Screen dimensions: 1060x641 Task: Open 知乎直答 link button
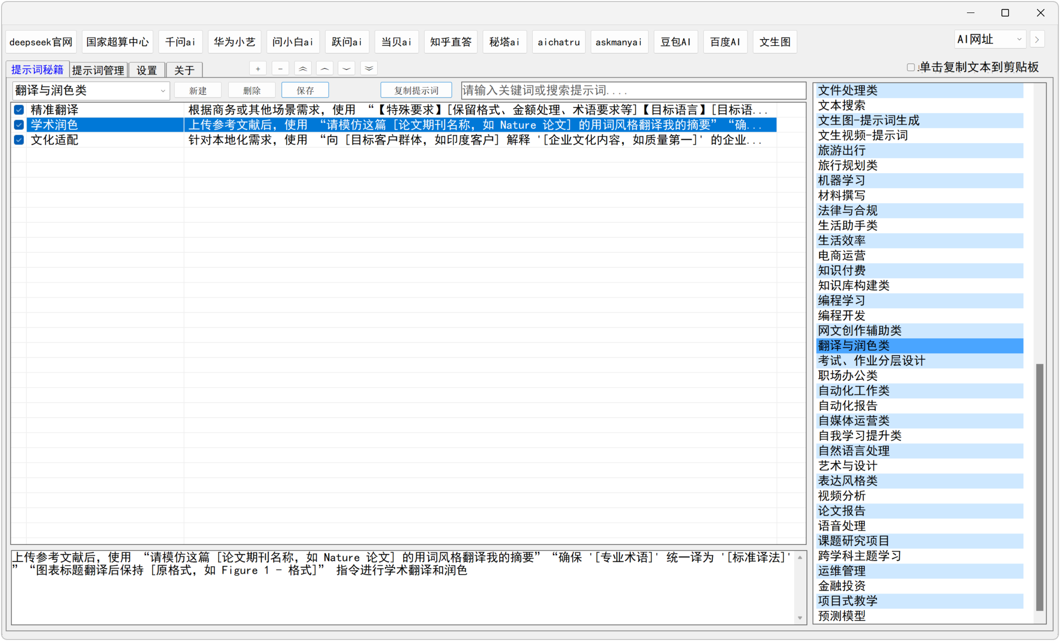pos(451,42)
